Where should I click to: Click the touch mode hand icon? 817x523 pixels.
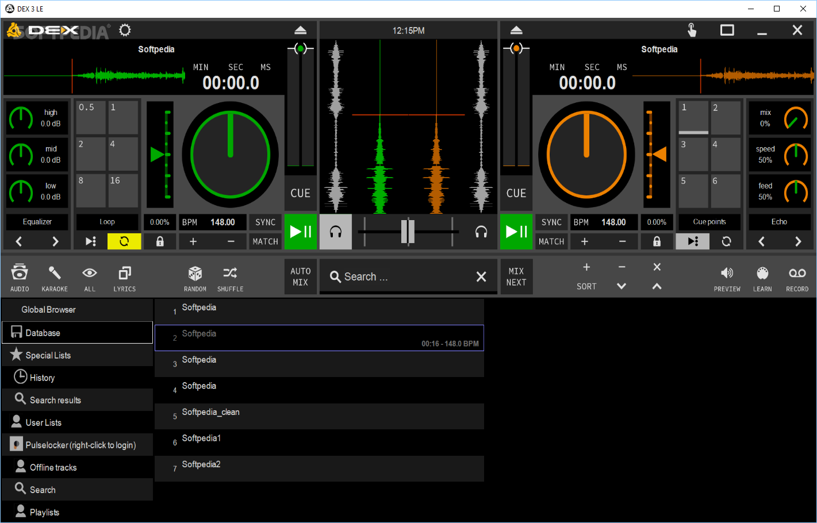point(692,30)
